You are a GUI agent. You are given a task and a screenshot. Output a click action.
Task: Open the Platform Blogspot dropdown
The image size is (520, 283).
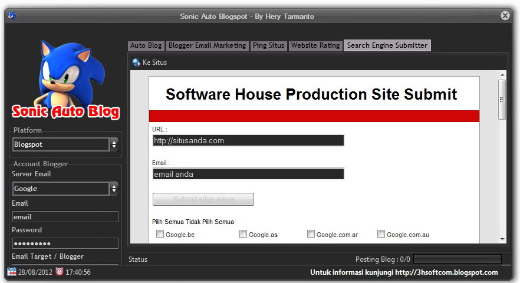65,144
